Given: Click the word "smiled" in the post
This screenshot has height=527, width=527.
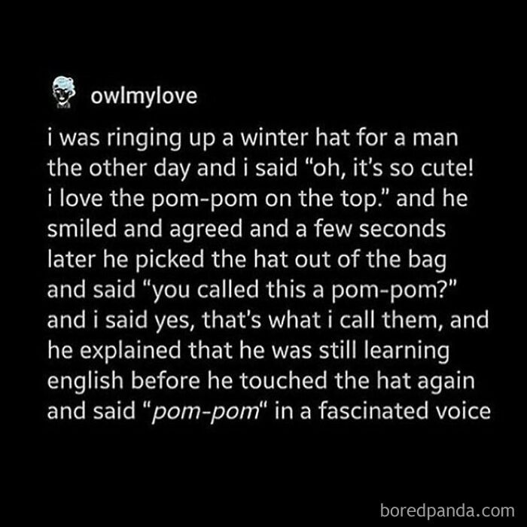Looking at the screenshot, I should 82,229.
